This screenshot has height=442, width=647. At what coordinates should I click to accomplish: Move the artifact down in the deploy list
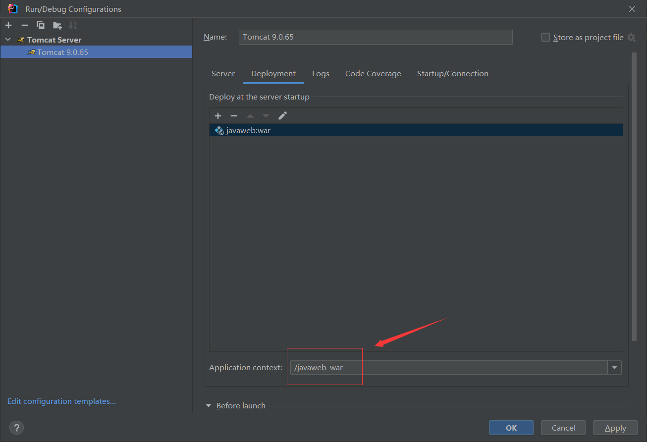tap(266, 116)
